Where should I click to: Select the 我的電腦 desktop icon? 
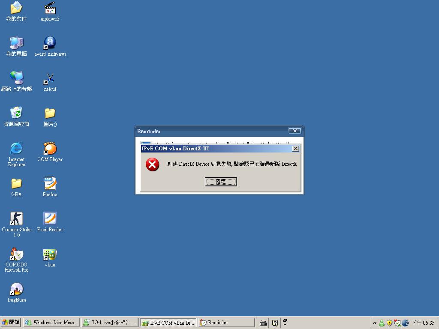pos(17,43)
